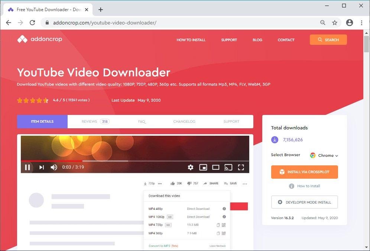Click INSTALL VIA CROSSPILOT button
The height and width of the screenshot is (251, 370).
pyautogui.click(x=304, y=172)
